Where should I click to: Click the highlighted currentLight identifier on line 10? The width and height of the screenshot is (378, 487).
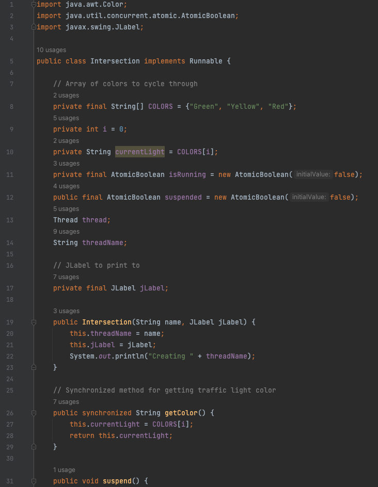tap(140, 152)
